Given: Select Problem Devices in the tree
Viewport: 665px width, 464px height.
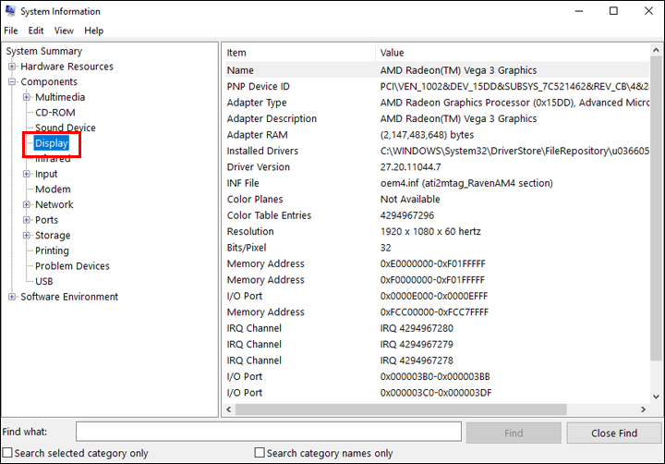Looking at the screenshot, I should click(72, 266).
